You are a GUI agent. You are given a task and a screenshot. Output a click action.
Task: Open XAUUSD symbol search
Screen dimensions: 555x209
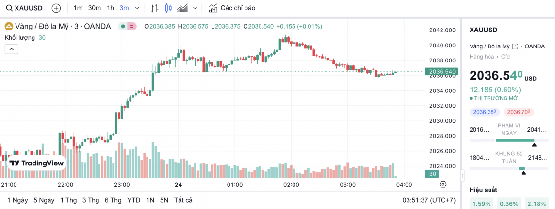click(x=23, y=8)
